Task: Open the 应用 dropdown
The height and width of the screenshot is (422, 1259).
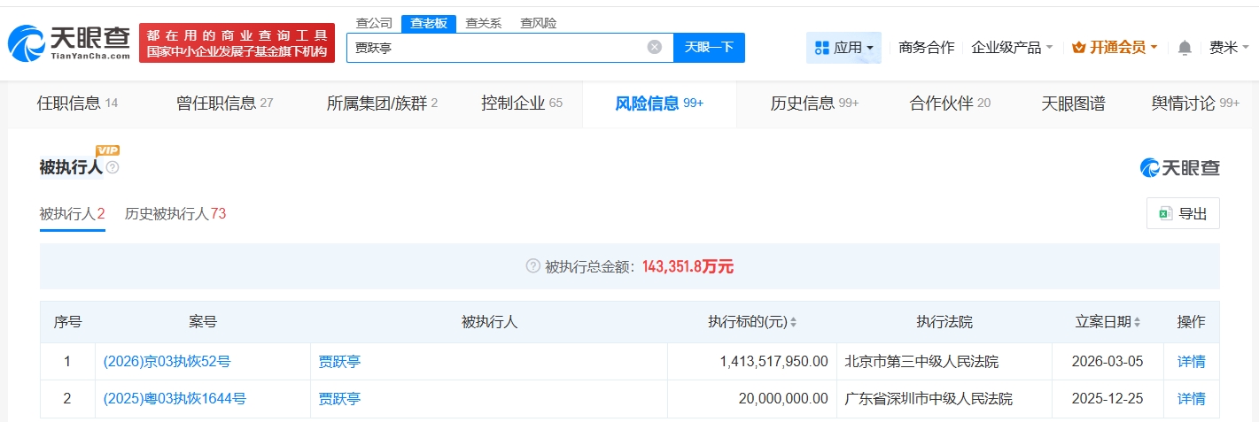Action: (x=843, y=48)
